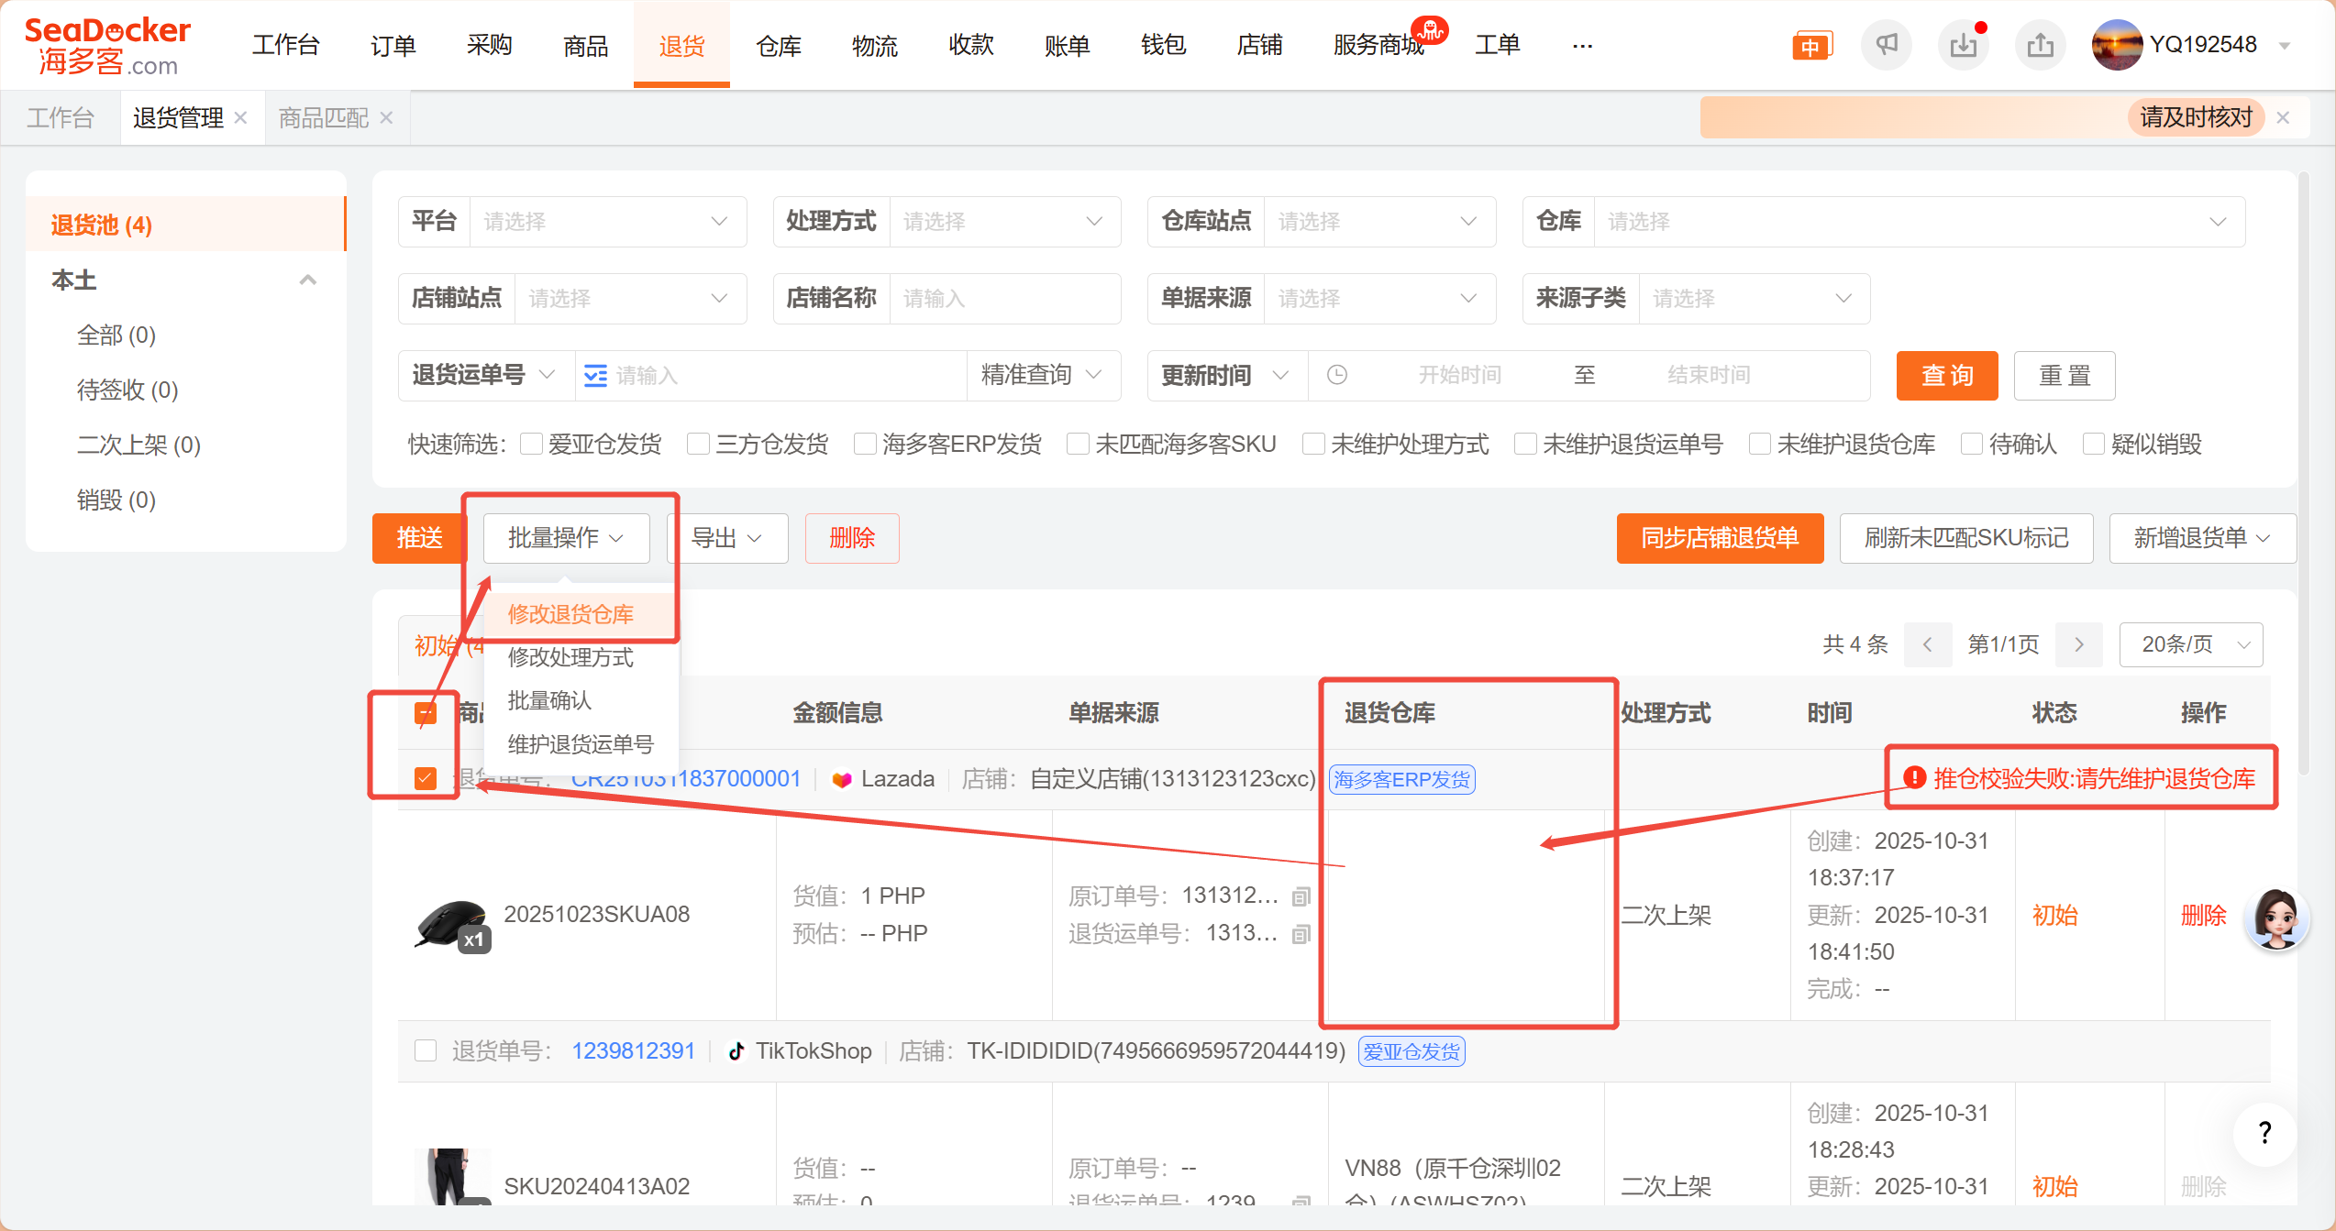Expand the 20条/页 page size selector
Image resolution: width=2336 pixels, height=1231 pixels.
[2190, 644]
